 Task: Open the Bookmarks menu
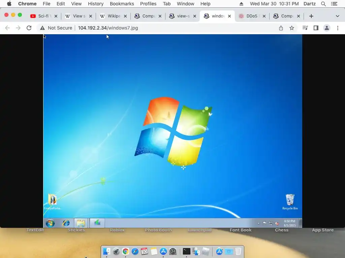pyautogui.click(x=122, y=4)
